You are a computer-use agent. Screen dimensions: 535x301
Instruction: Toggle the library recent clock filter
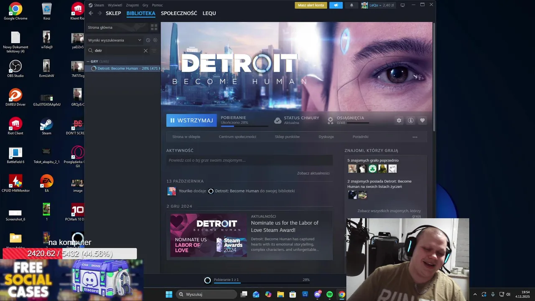pyautogui.click(x=148, y=40)
